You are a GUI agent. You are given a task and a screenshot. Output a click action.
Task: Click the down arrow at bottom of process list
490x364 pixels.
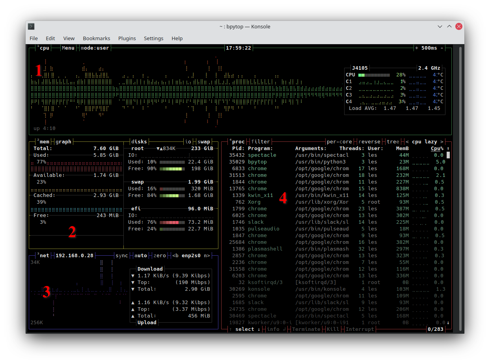coord(448,323)
